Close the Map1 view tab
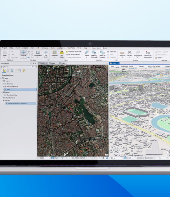170x197 pixels. click(47, 63)
